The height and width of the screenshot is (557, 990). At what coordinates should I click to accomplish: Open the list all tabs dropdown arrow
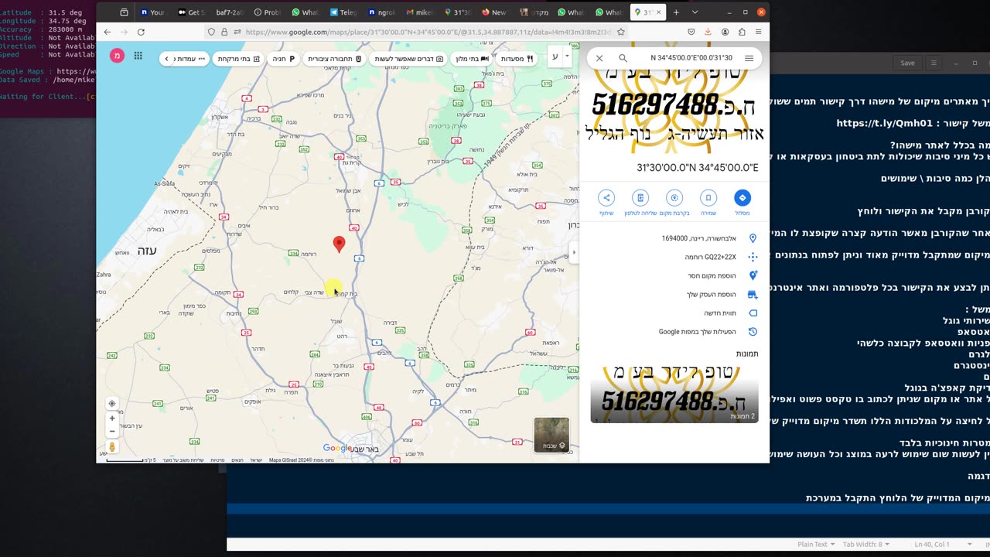pyautogui.click(x=695, y=12)
